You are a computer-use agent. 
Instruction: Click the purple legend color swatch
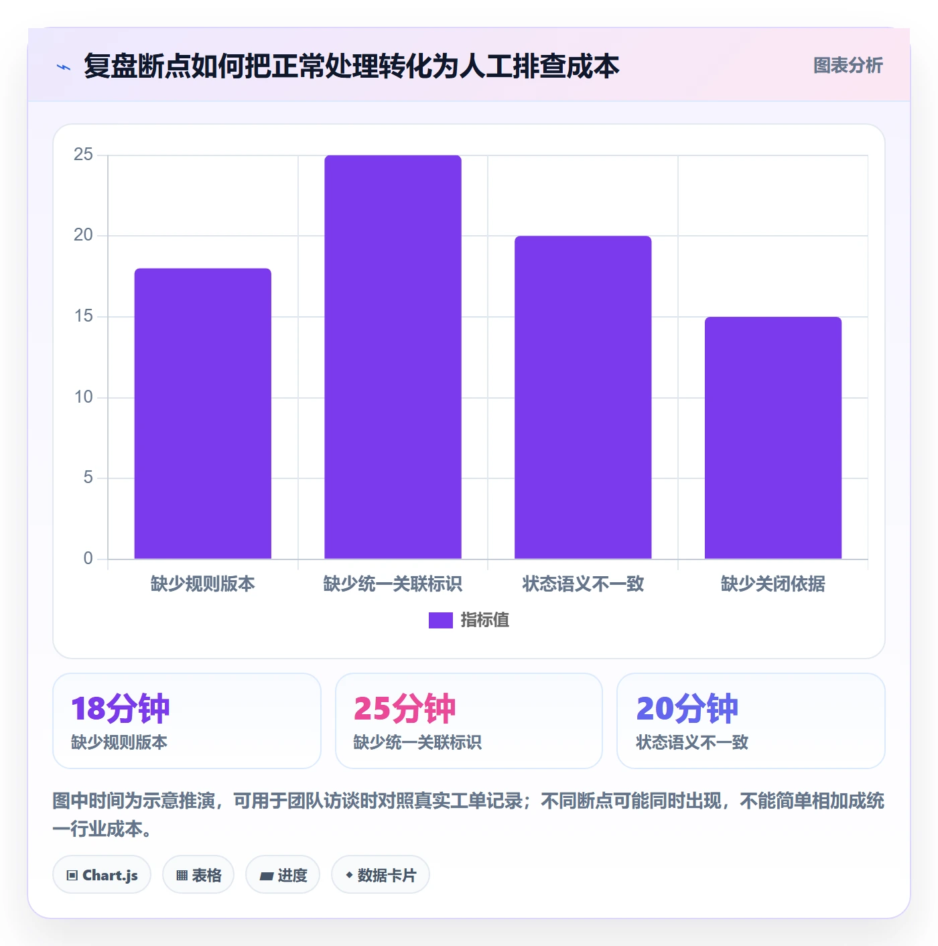pos(440,620)
